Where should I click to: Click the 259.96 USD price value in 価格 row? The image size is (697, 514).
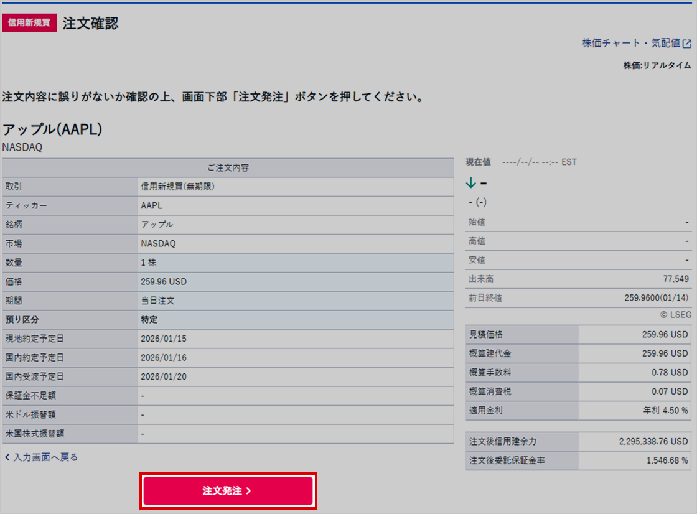(164, 282)
